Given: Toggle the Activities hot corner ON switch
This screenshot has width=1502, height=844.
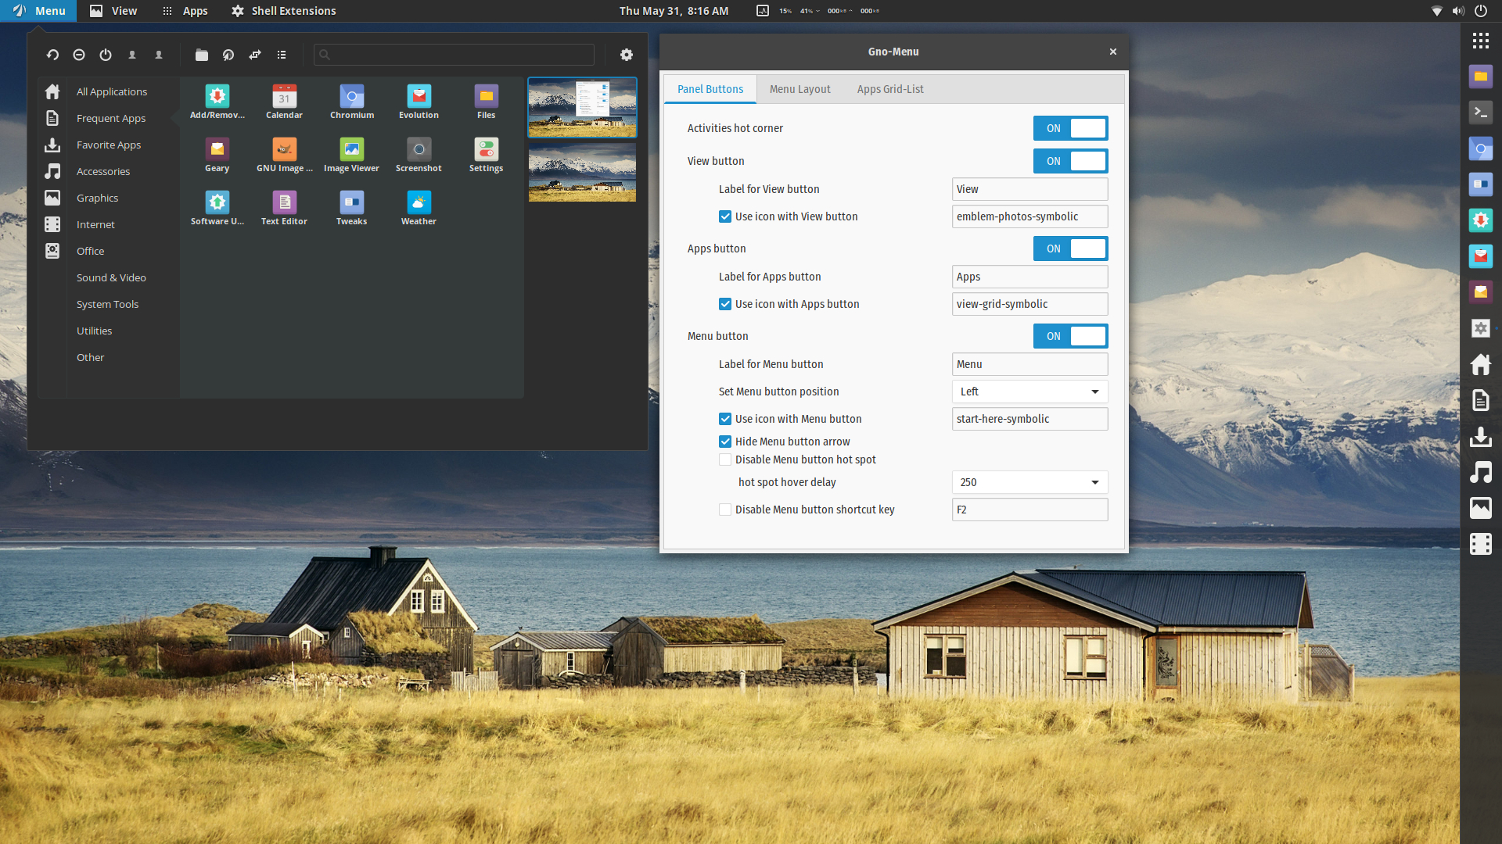Looking at the screenshot, I should click(x=1069, y=128).
